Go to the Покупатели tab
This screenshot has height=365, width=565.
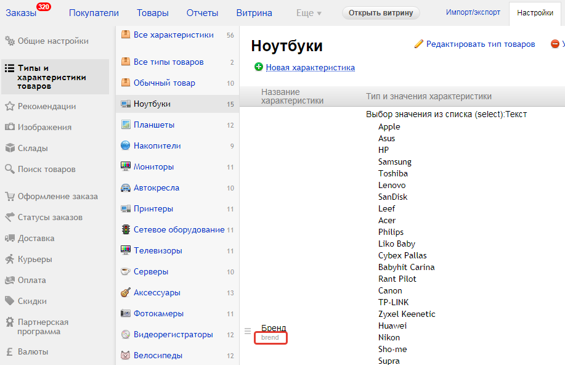coord(94,13)
